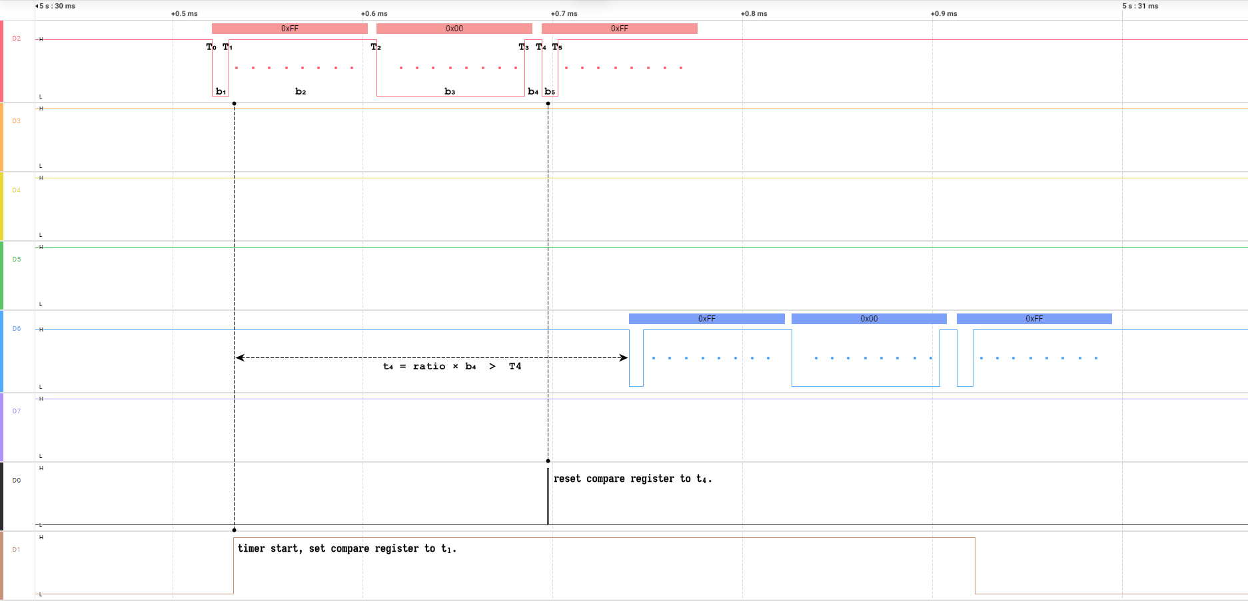Click the T2 edge label on D2
Viewport: 1248px width, 601px height.
[x=376, y=47]
